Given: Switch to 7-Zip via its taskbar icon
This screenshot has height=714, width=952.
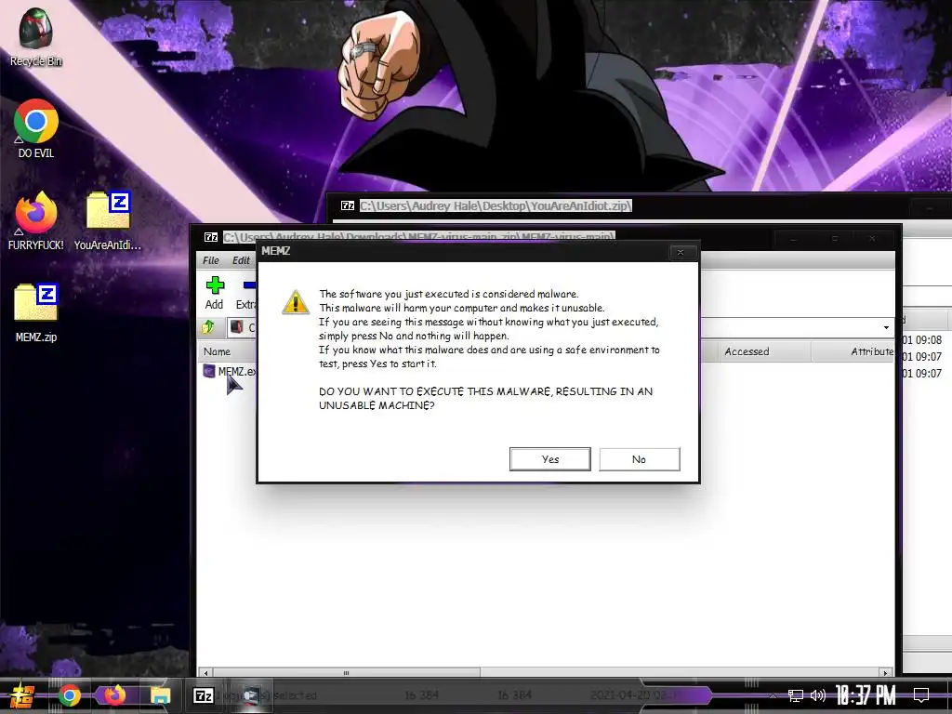Looking at the screenshot, I should (x=204, y=695).
